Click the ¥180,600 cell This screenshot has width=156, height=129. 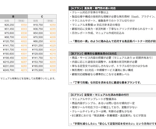7,54
